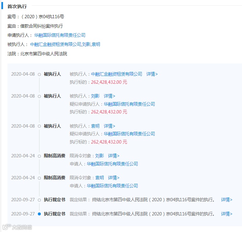Open 详情 next to 中融汇金融资租赁有限公司 timeline entry
The height and width of the screenshot is (232, 242).
point(152,74)
